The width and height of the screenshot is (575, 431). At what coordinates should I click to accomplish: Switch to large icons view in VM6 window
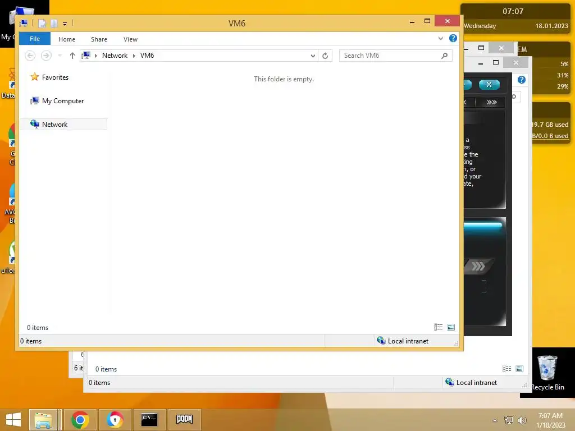pyautogui.click(x=451, y=327)
